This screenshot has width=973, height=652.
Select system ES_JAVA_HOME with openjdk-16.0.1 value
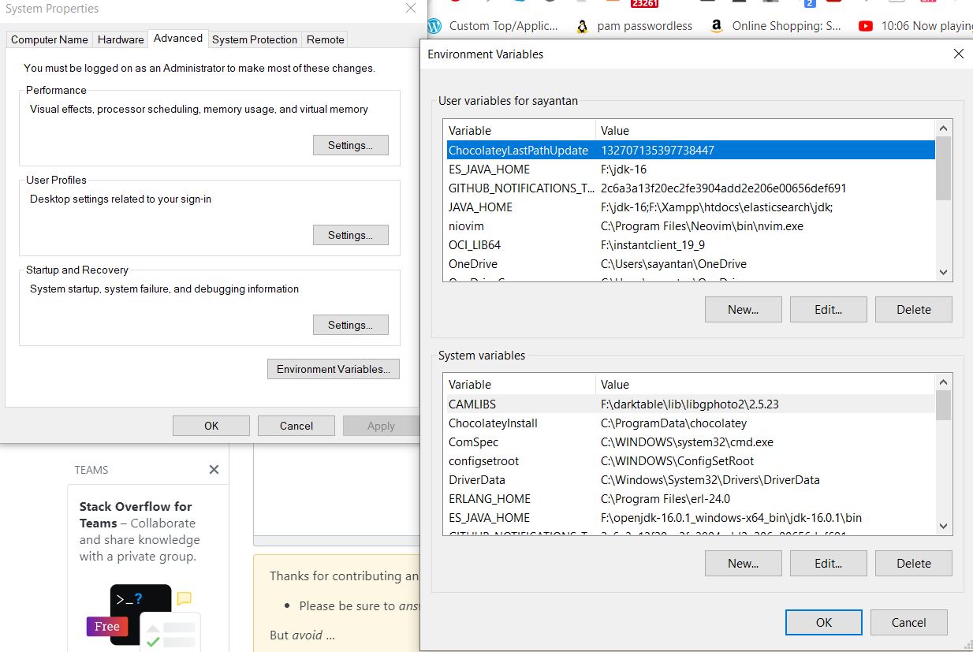(x=690, y=518)
